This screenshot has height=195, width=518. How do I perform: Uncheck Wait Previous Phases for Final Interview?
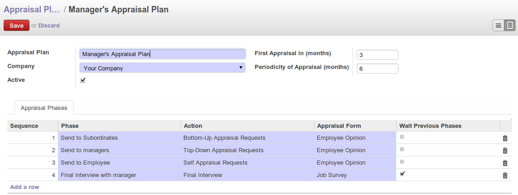(403, 174)
